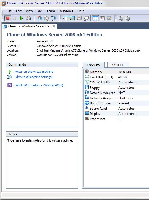This screenshot has height=200, width=149.
Task: Click the Suspend pause toolbar icon
Action: 15,18
